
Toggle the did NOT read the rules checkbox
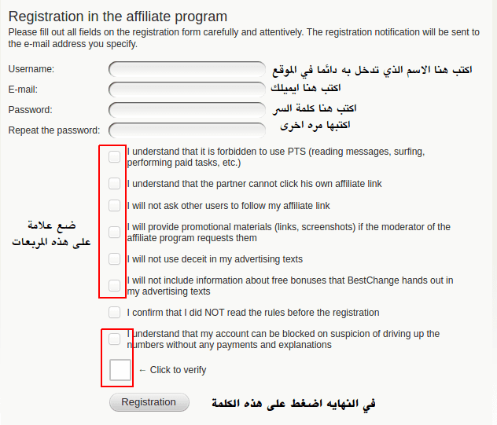point(115,312)
